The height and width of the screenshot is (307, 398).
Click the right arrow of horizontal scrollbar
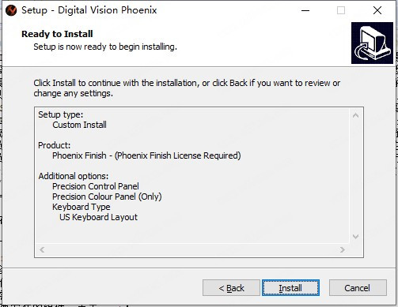[343, 249]
